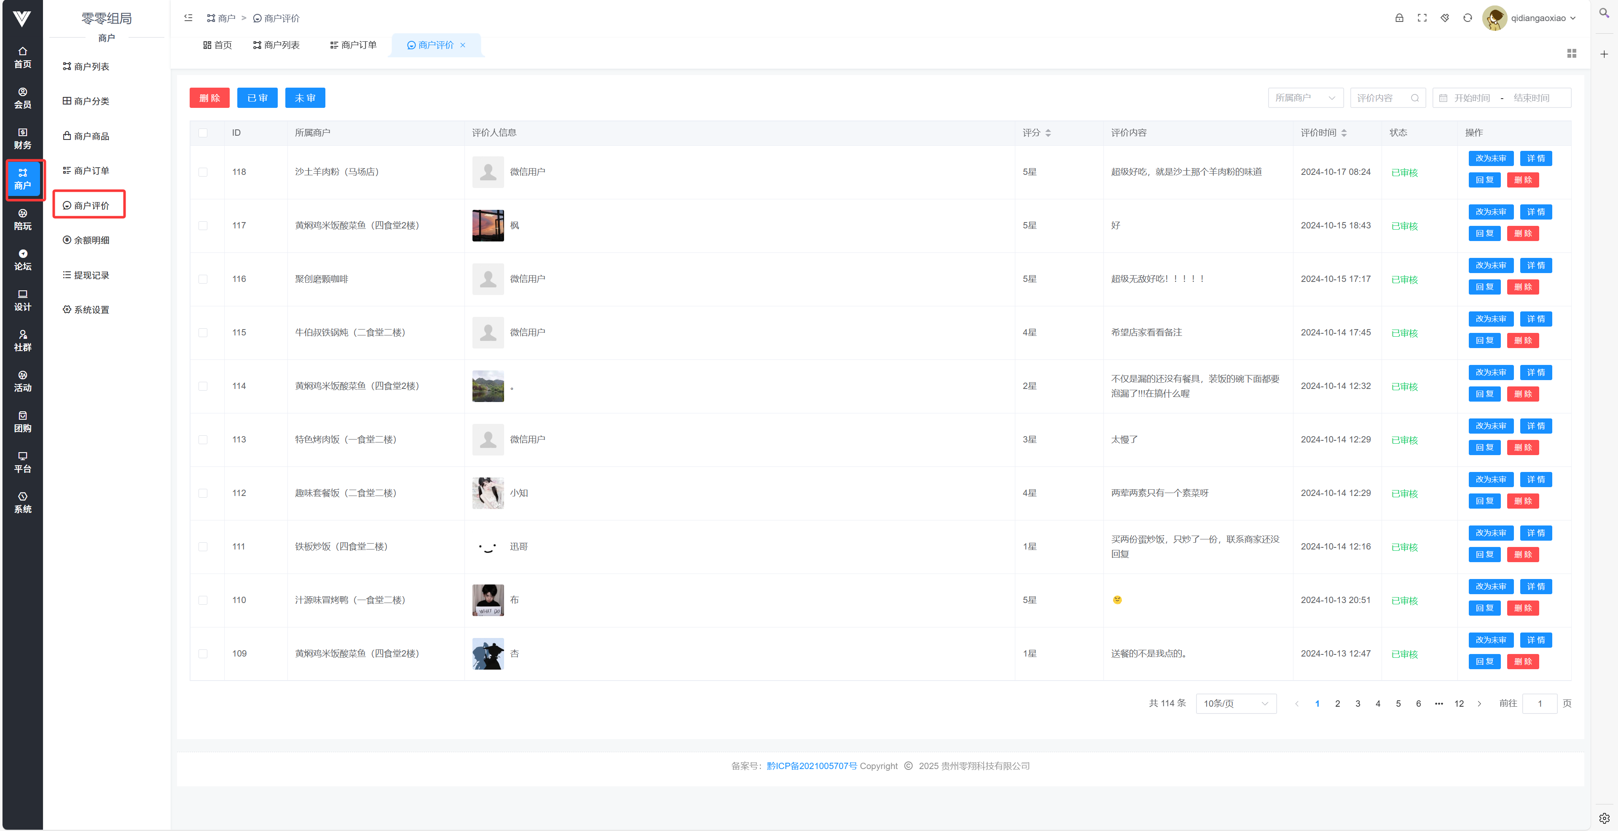Tick the checkbox for review ID 114
The width and height of the screenshot is (1618, 831).
(x=203, y=386)
